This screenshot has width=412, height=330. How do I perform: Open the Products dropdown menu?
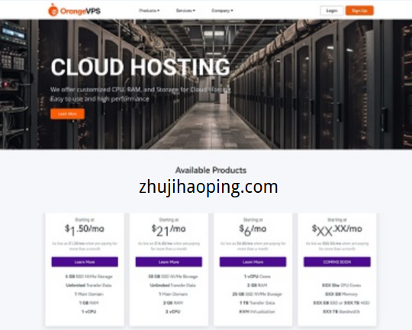point(149,11)
